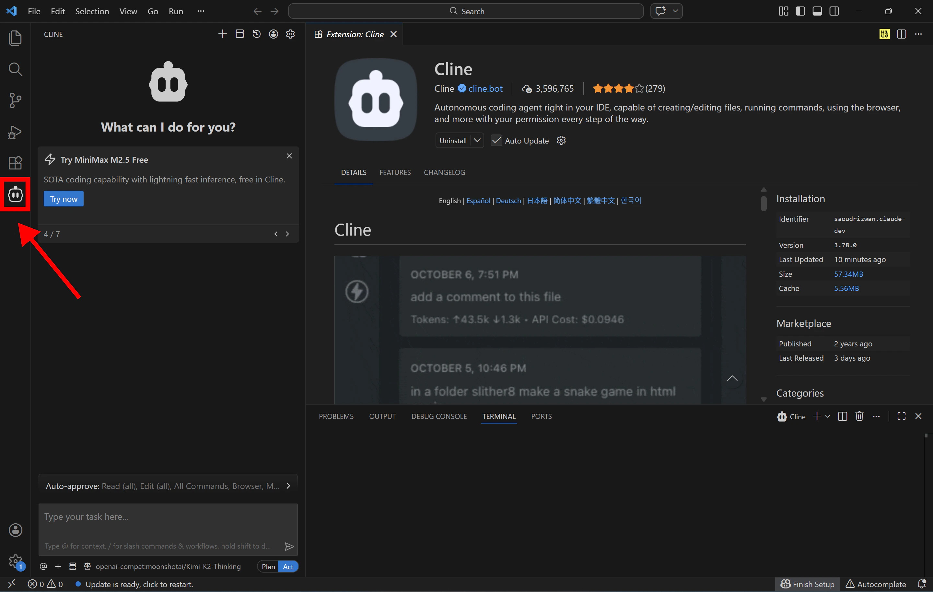Screen dimensions: 933x592
Task: Open Cline account icon in panel header
Action: pyautogui.click(x=274, y=34)
